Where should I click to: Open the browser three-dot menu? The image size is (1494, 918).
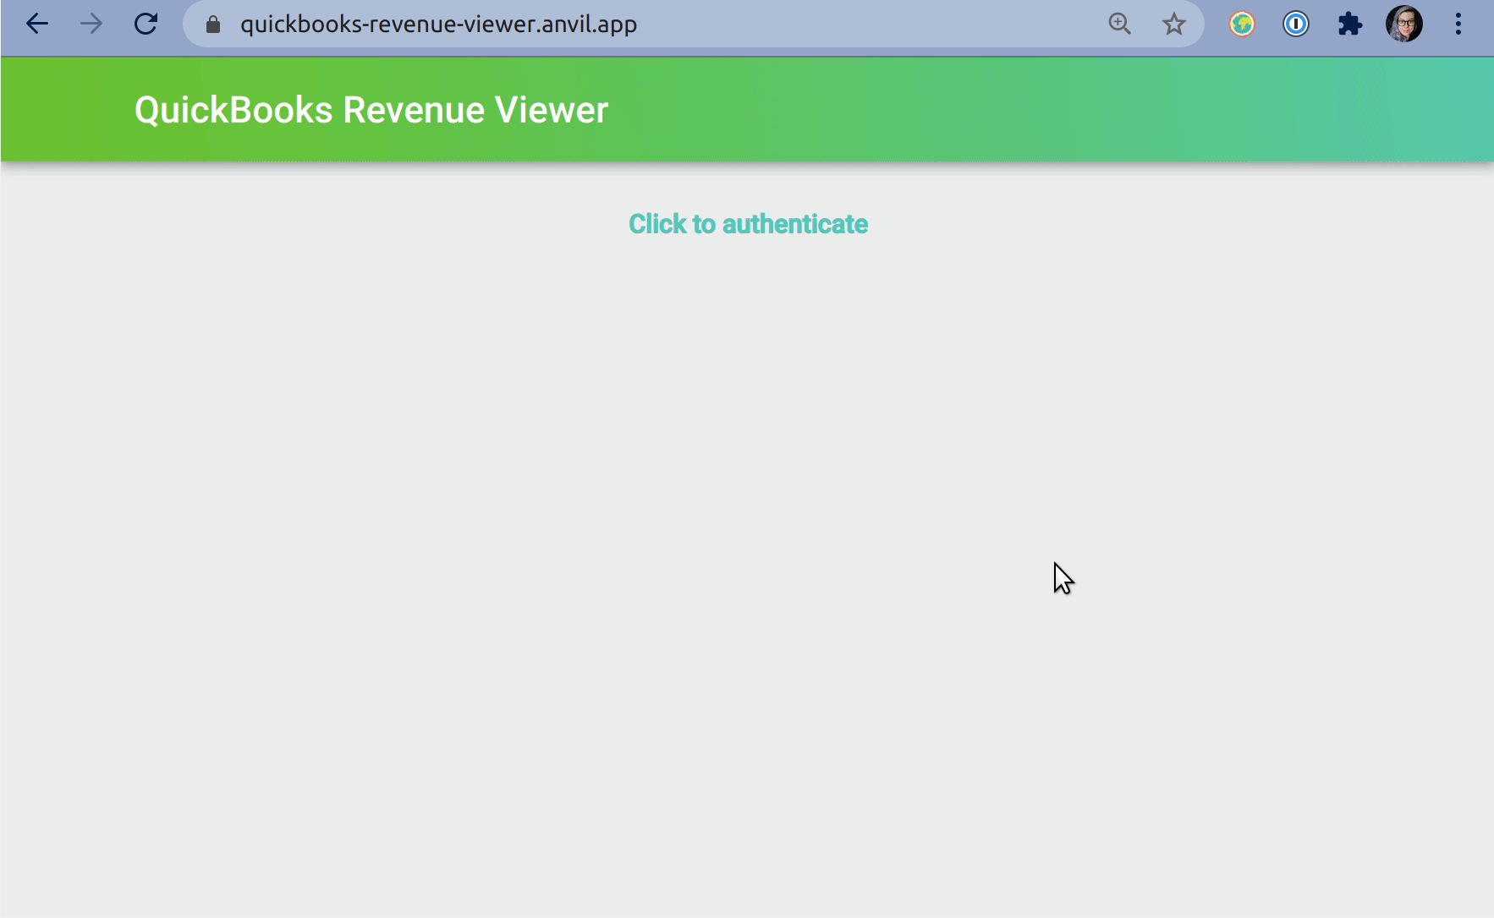(1458, 24)
